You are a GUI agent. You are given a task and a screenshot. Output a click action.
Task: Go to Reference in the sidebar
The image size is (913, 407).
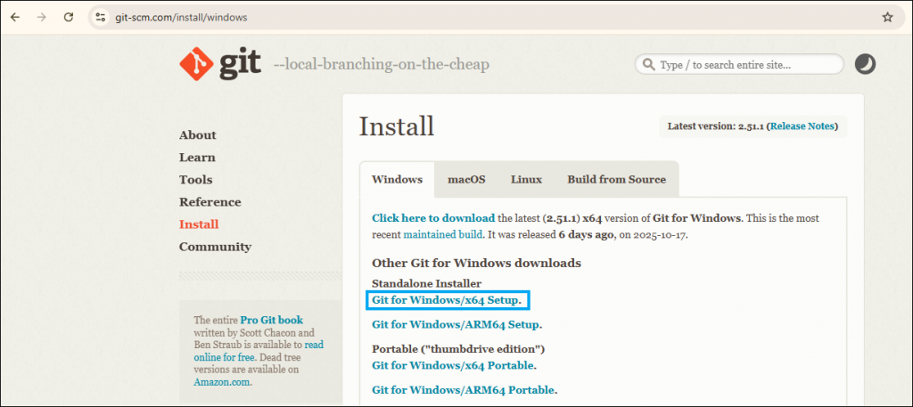tap(210, 202)
